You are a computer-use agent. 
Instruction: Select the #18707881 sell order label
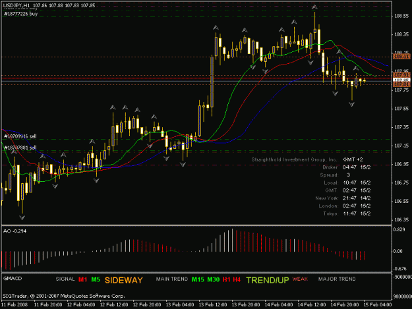click(x=20, y=148)
